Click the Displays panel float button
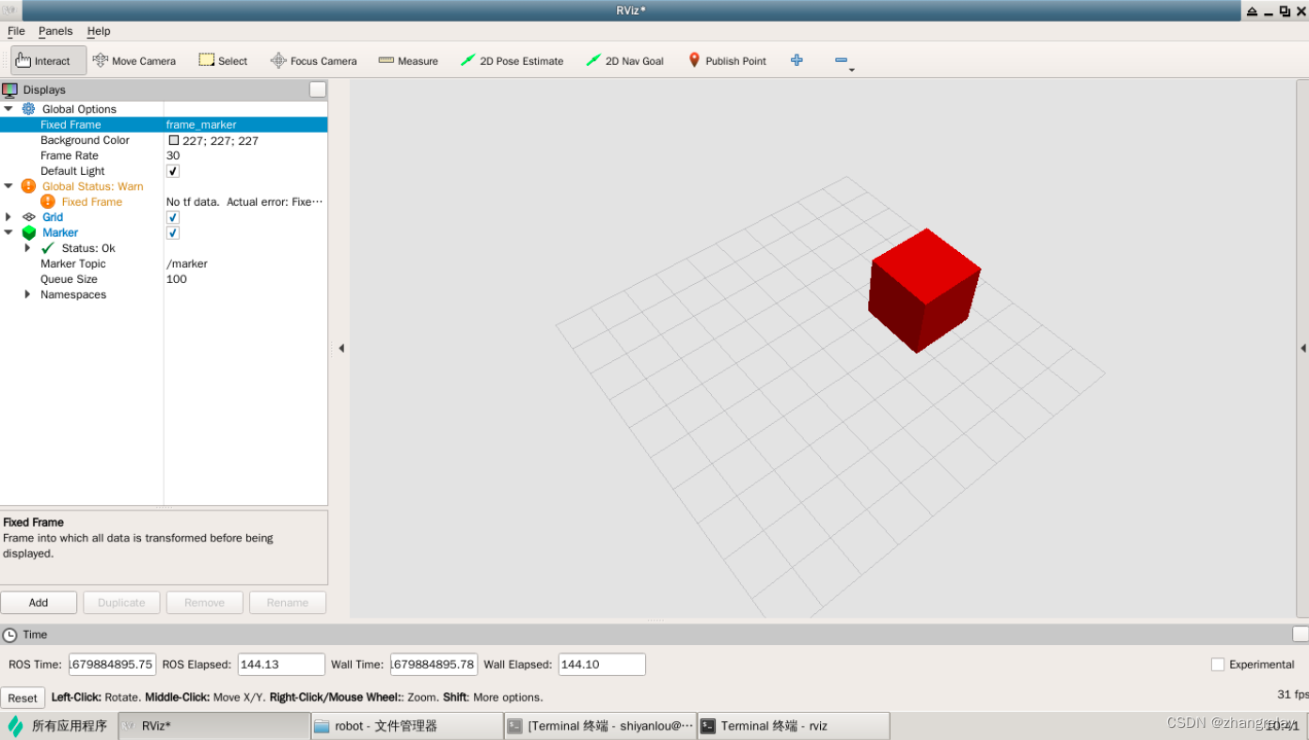 point(318,89)
